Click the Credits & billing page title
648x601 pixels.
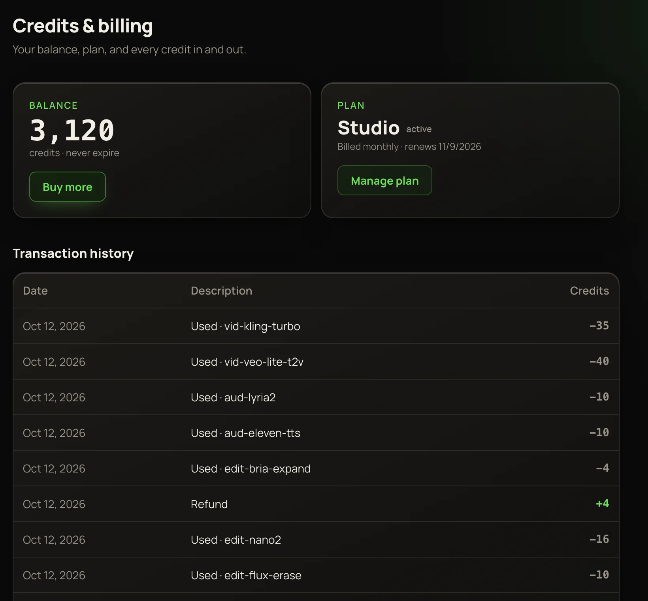pos(83,26)
